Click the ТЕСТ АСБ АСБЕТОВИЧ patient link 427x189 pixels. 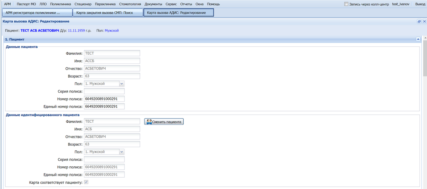point(40,30)
